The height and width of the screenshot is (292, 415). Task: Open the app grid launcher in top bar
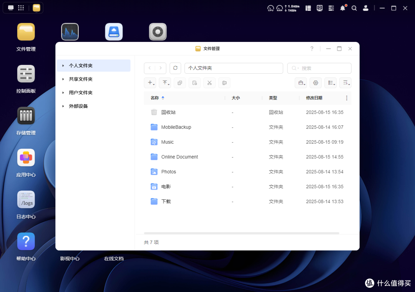point(21,8)
